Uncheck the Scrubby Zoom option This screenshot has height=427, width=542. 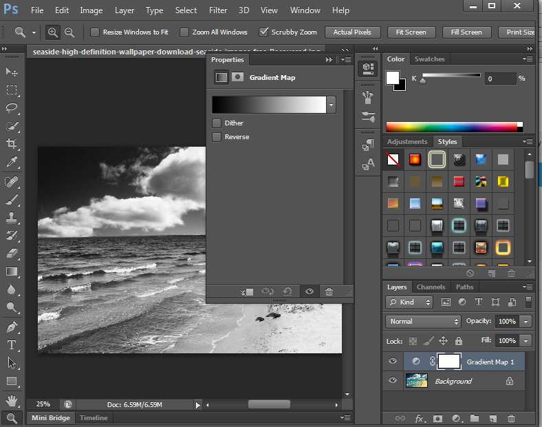(263, 32)
